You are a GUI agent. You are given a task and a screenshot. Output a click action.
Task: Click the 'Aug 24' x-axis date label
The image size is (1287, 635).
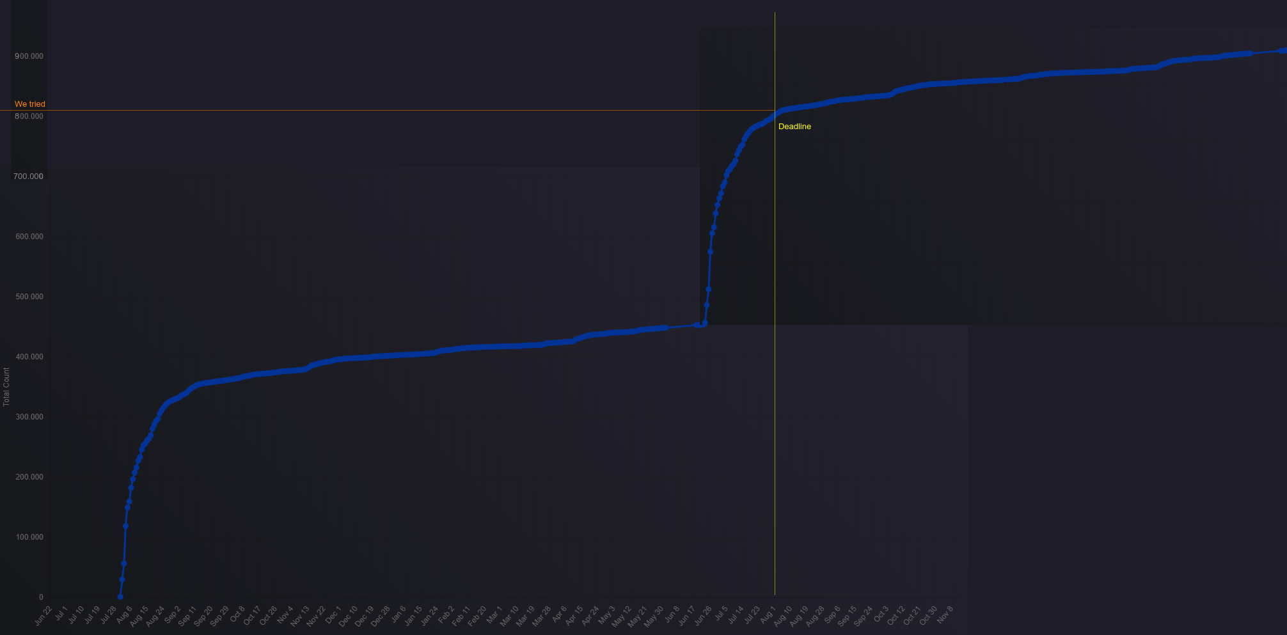coord(155,616)
